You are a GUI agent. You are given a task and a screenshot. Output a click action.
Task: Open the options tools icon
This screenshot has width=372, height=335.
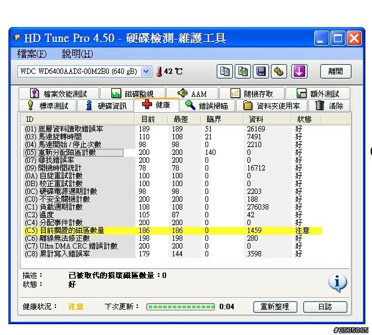[x=279, y=71]
